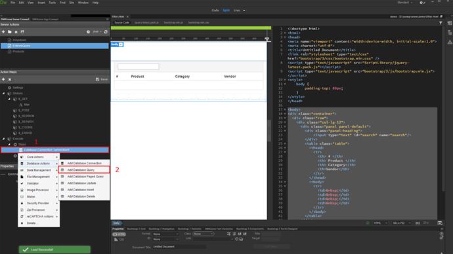Open Zip Processor submenu
This screenshot has height=254, width=453.
39,210
